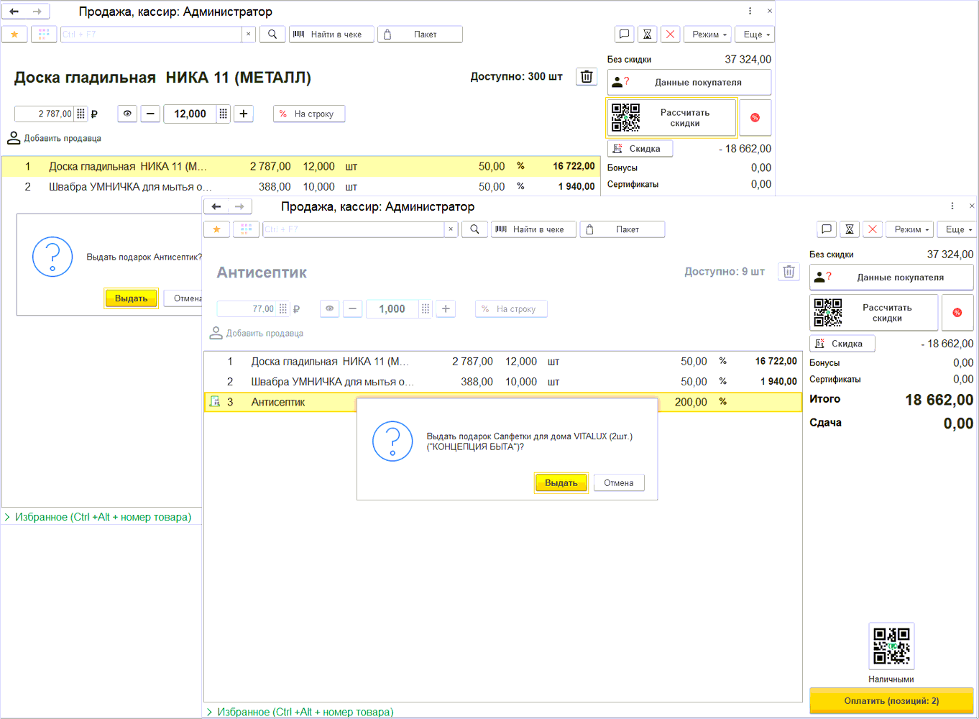Click the hourglass icon in the back window
The width and height of the screenshot is (979, 719).
coord(648,35)
